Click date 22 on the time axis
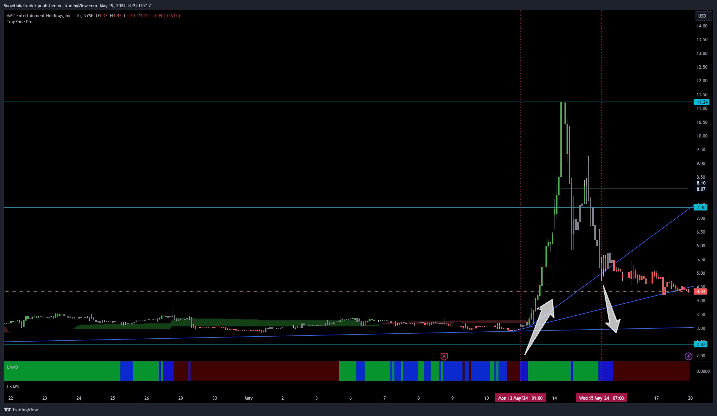This screenshot has height=416, width=717. coord(11,398)
